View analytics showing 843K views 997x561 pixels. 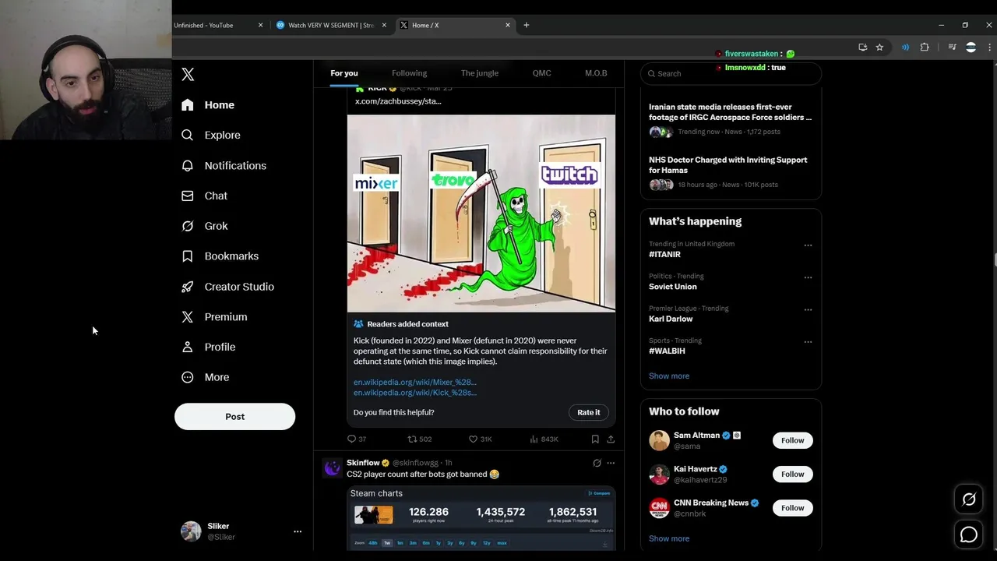pyautogui.click(x=544, y=439)
